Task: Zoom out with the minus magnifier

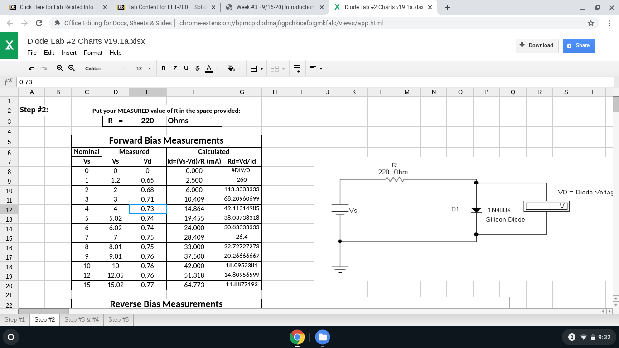Action: [x=72, y=68]
